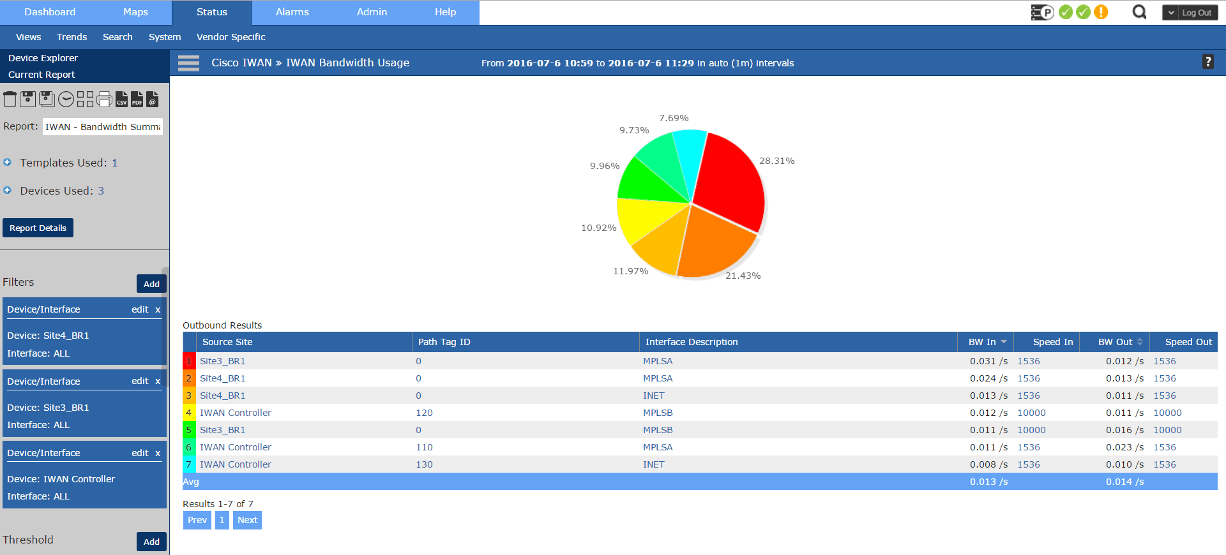Open Site3_BR1 link in row 1
Image resolution: width=1226 pixels, height=555 pixels.
click(x=222, y=361)
